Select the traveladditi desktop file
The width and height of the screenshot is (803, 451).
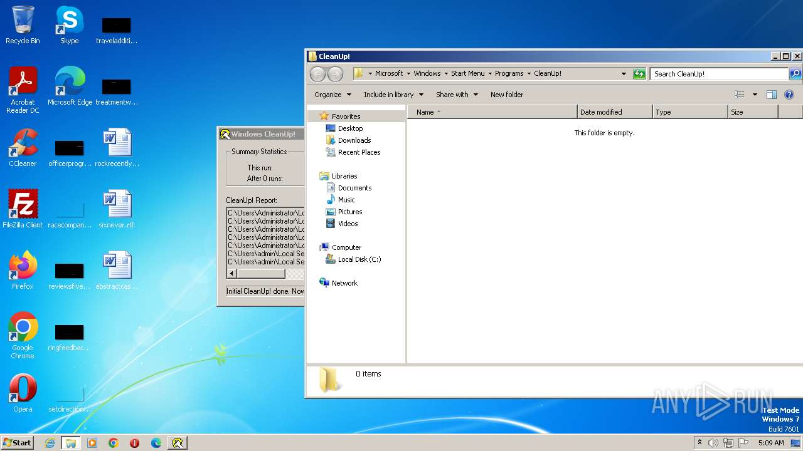[117, 30]
